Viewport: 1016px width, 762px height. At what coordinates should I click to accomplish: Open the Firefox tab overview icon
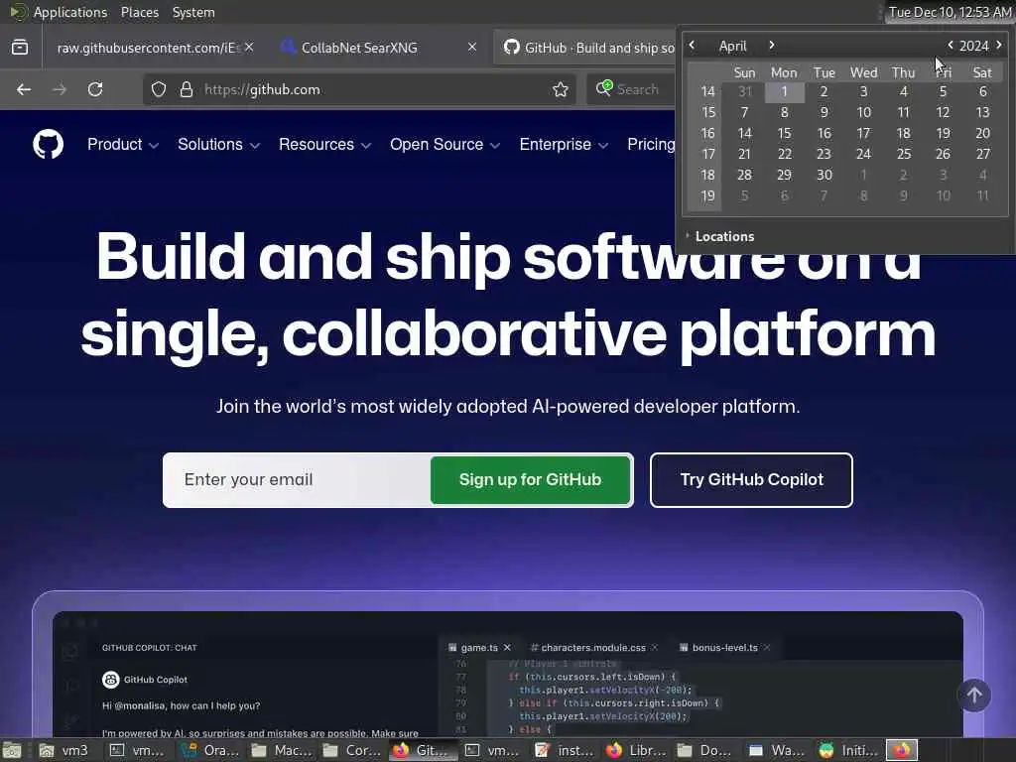(x=20, y=48)
